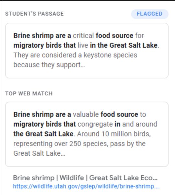
Task: Click 'and around' in the web match
Action: coord(140,124)
